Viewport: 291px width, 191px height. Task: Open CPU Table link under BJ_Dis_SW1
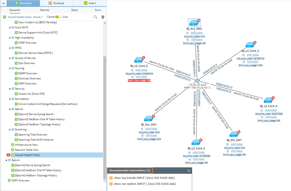[236, 151]
